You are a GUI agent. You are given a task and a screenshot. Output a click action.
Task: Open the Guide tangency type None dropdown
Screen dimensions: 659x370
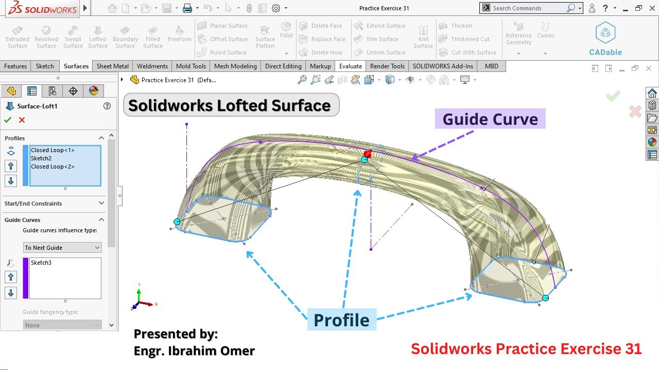pos(62,325)
